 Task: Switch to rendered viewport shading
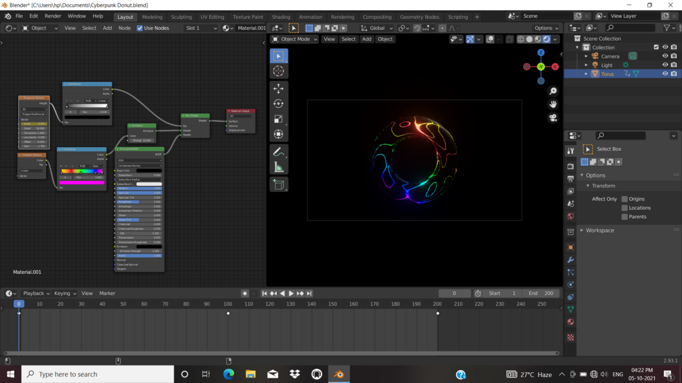(546, 39)
